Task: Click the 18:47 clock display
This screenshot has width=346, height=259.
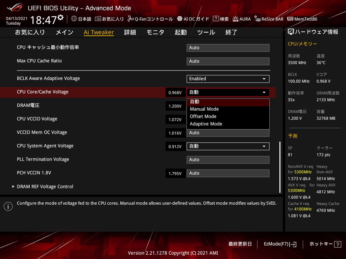Action: [x=44, y=20]
